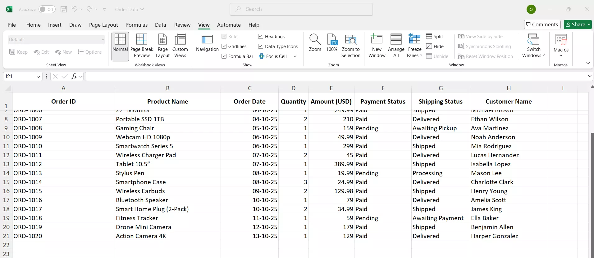Disable the Headings checkbox
The image size is (594, 258).
point(261,37)
